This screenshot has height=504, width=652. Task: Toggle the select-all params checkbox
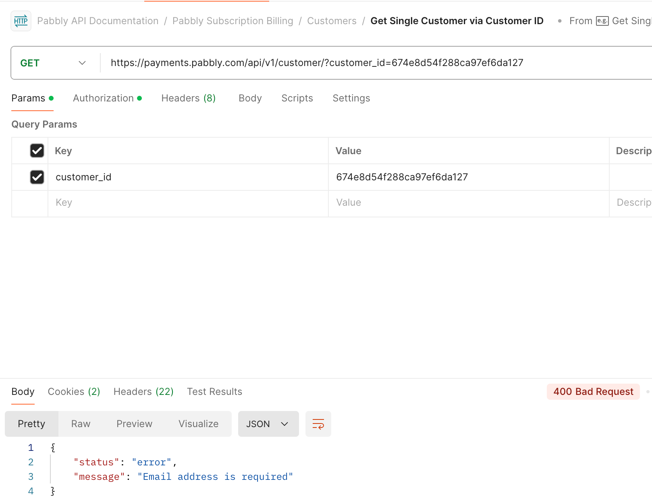[x=37, y=151]
